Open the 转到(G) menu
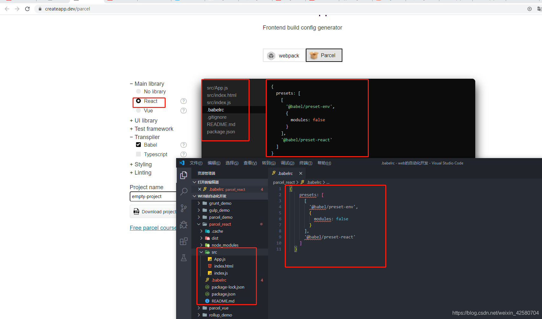542x319 pixels. [x=269, y=163]
